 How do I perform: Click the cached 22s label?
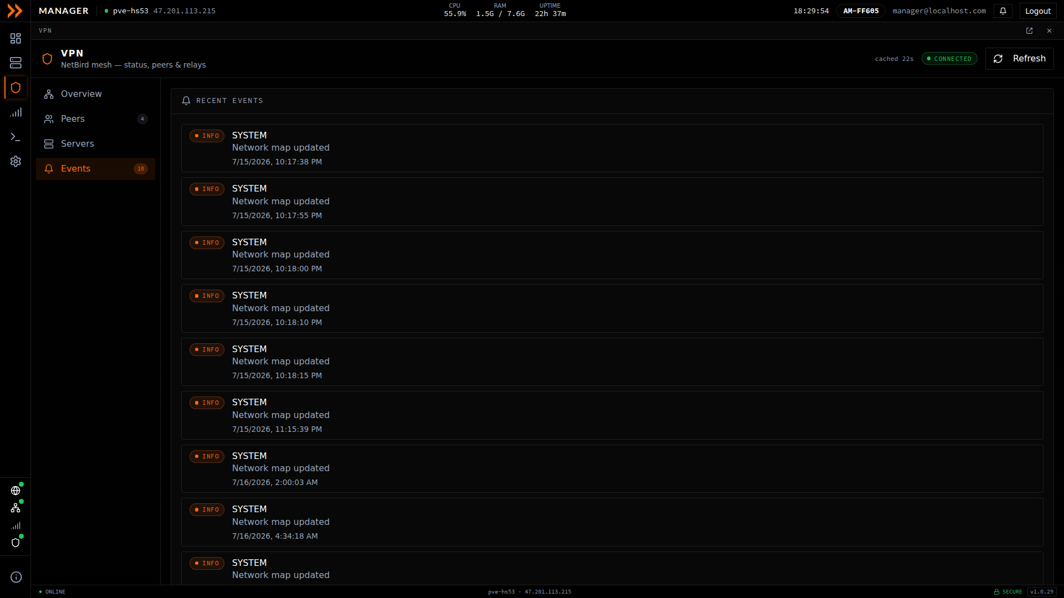click(x=894, y=59)
